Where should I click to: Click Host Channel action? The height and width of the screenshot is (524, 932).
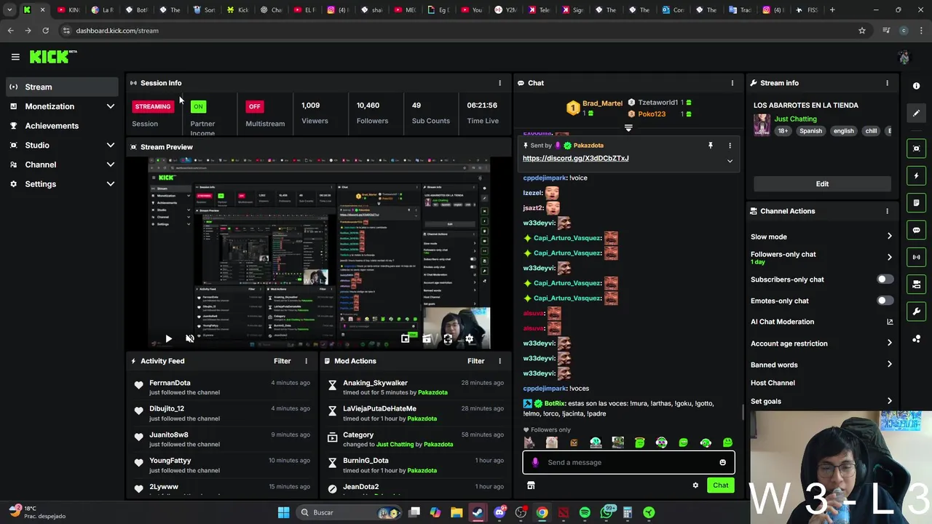point(773,383)
